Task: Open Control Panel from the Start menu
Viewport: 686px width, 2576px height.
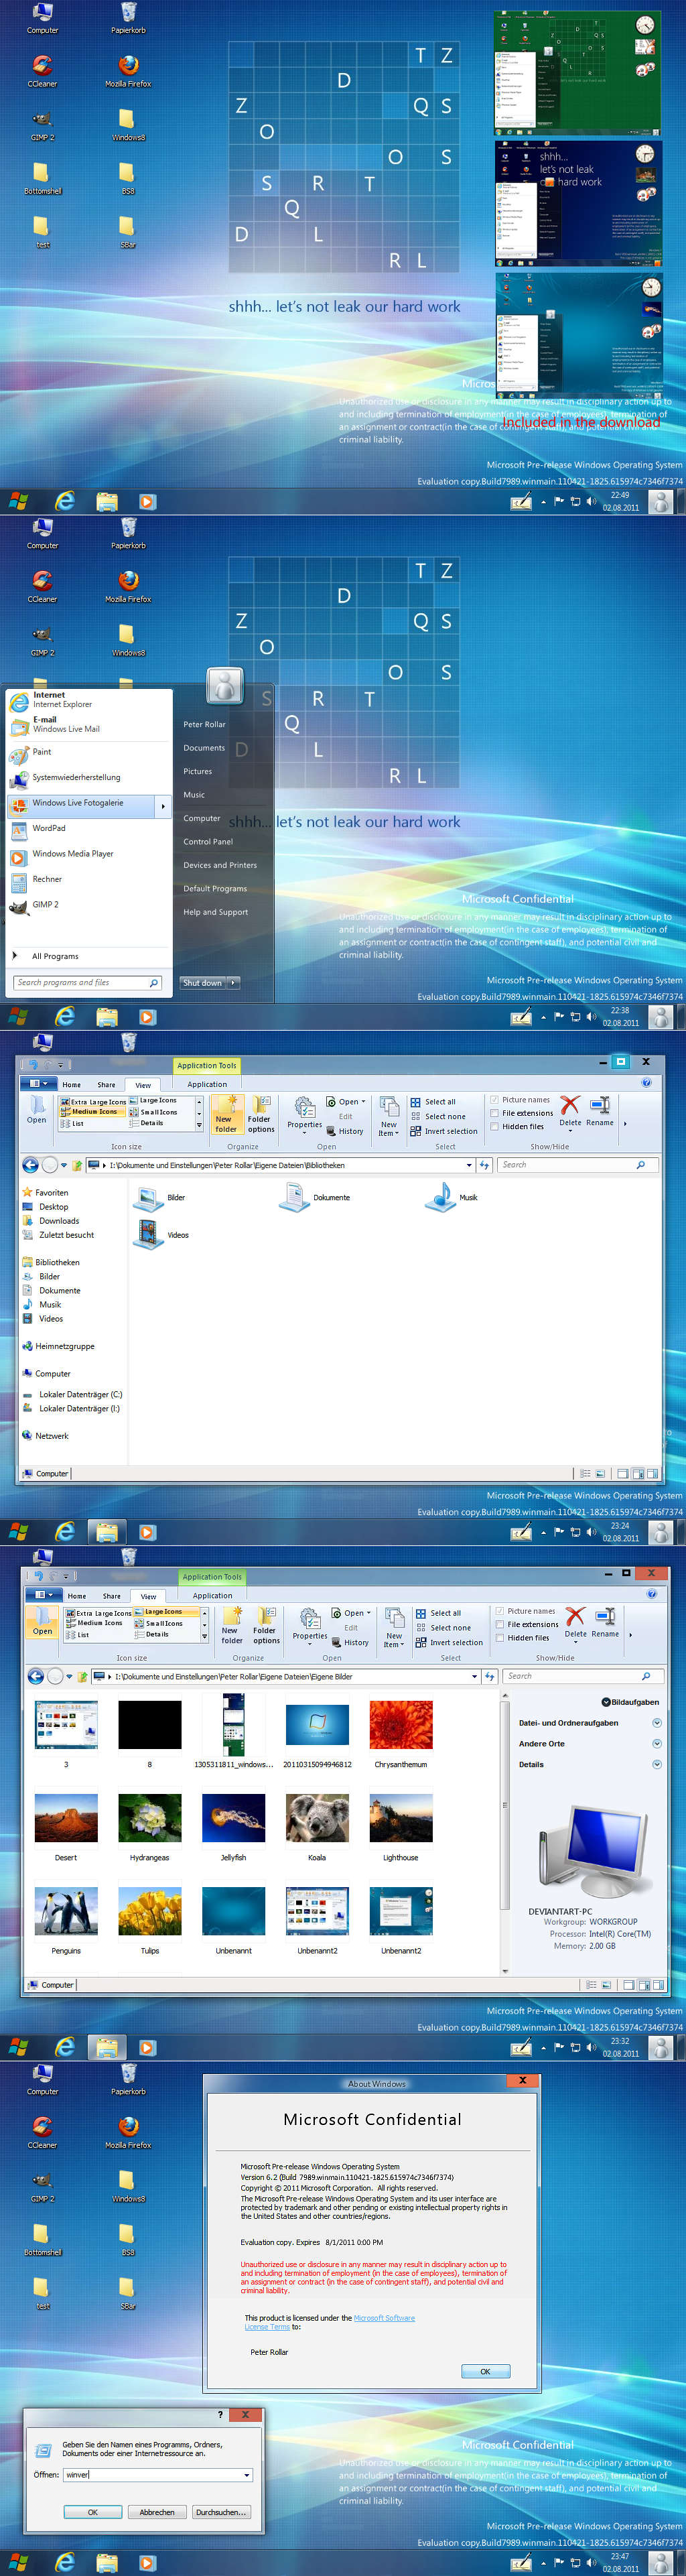Action: click(208, 842)
